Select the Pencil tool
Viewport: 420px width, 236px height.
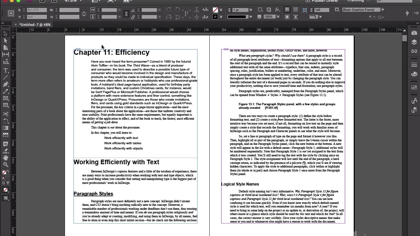(6, 91)
